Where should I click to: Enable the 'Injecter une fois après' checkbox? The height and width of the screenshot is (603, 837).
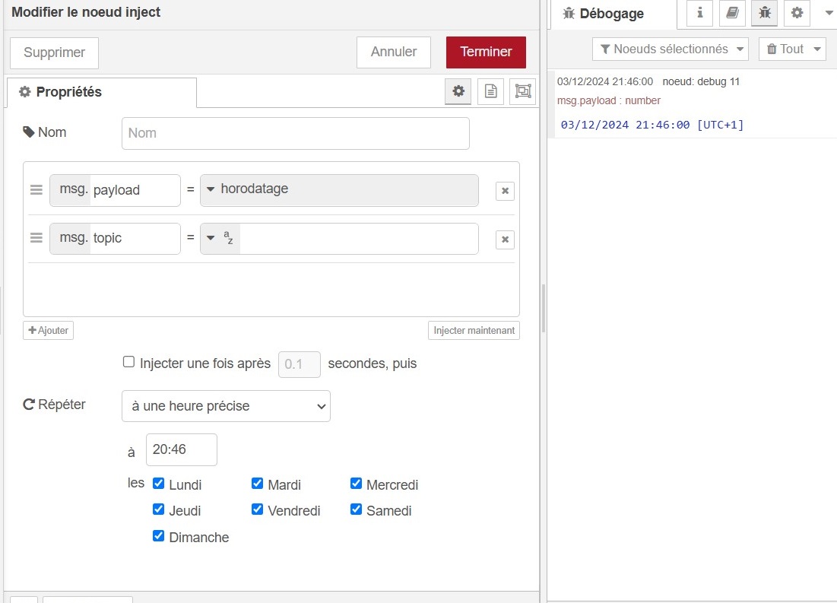[129, 363]
